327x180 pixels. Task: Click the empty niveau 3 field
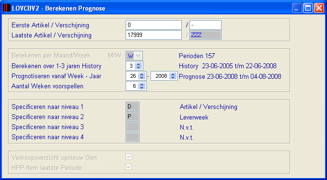(132, 127)
